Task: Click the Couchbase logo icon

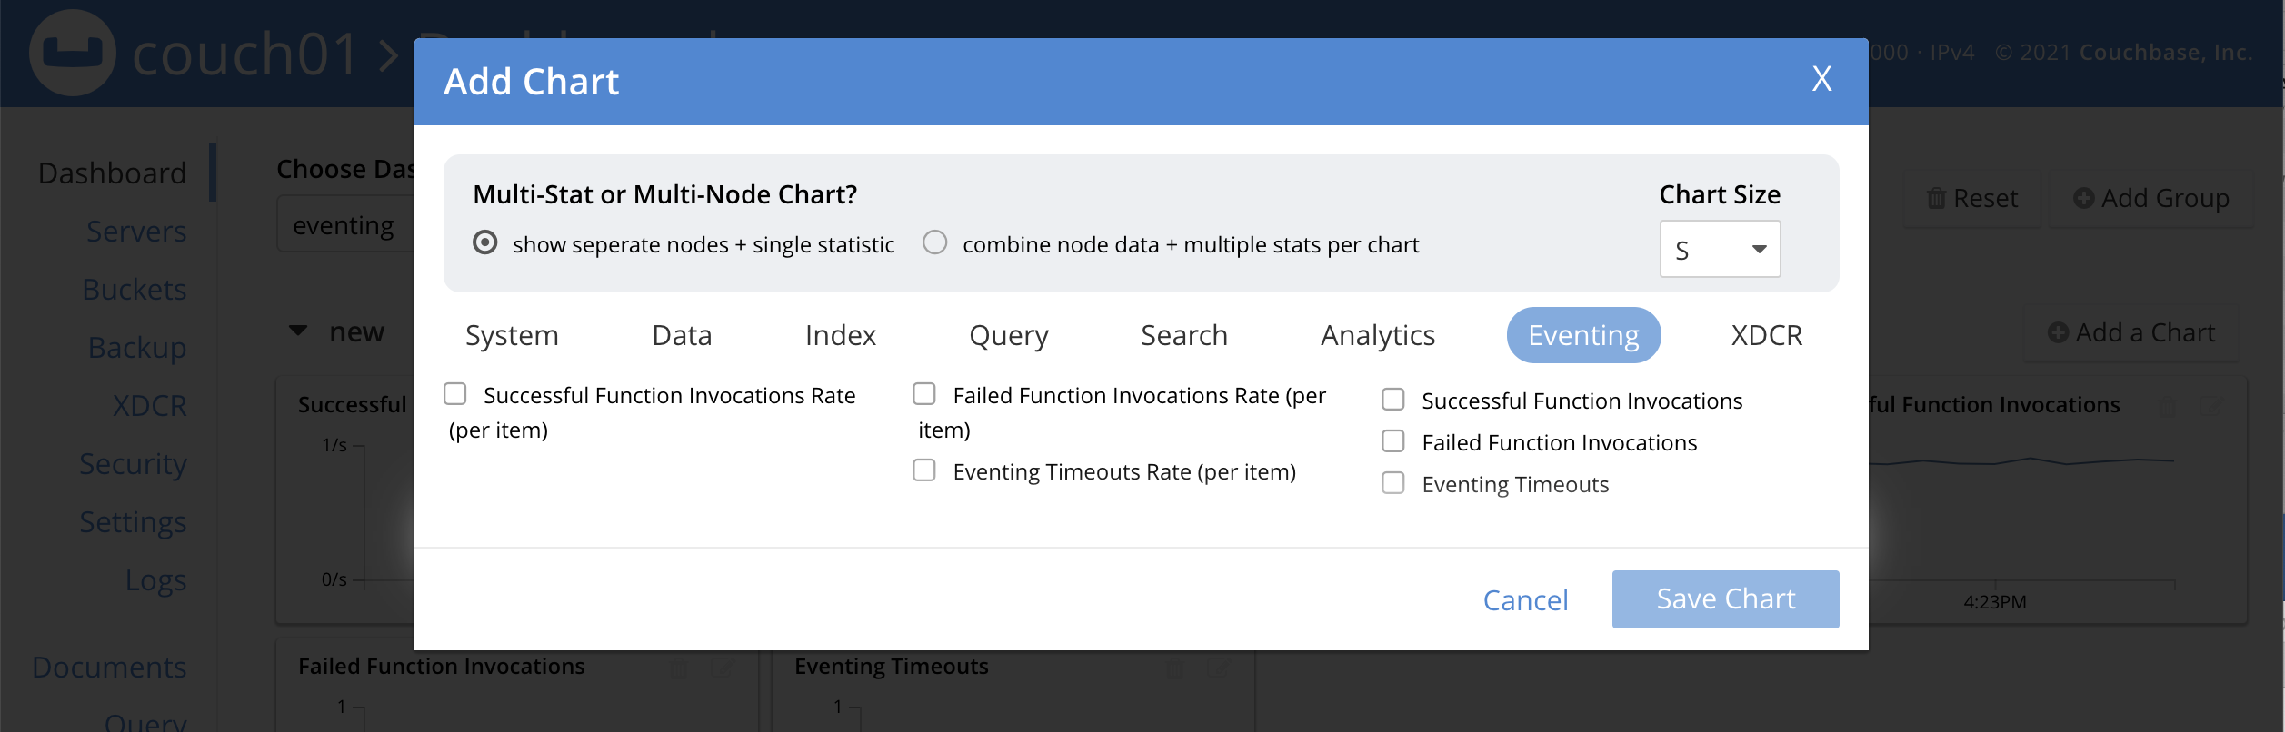Action: point(73,53)
